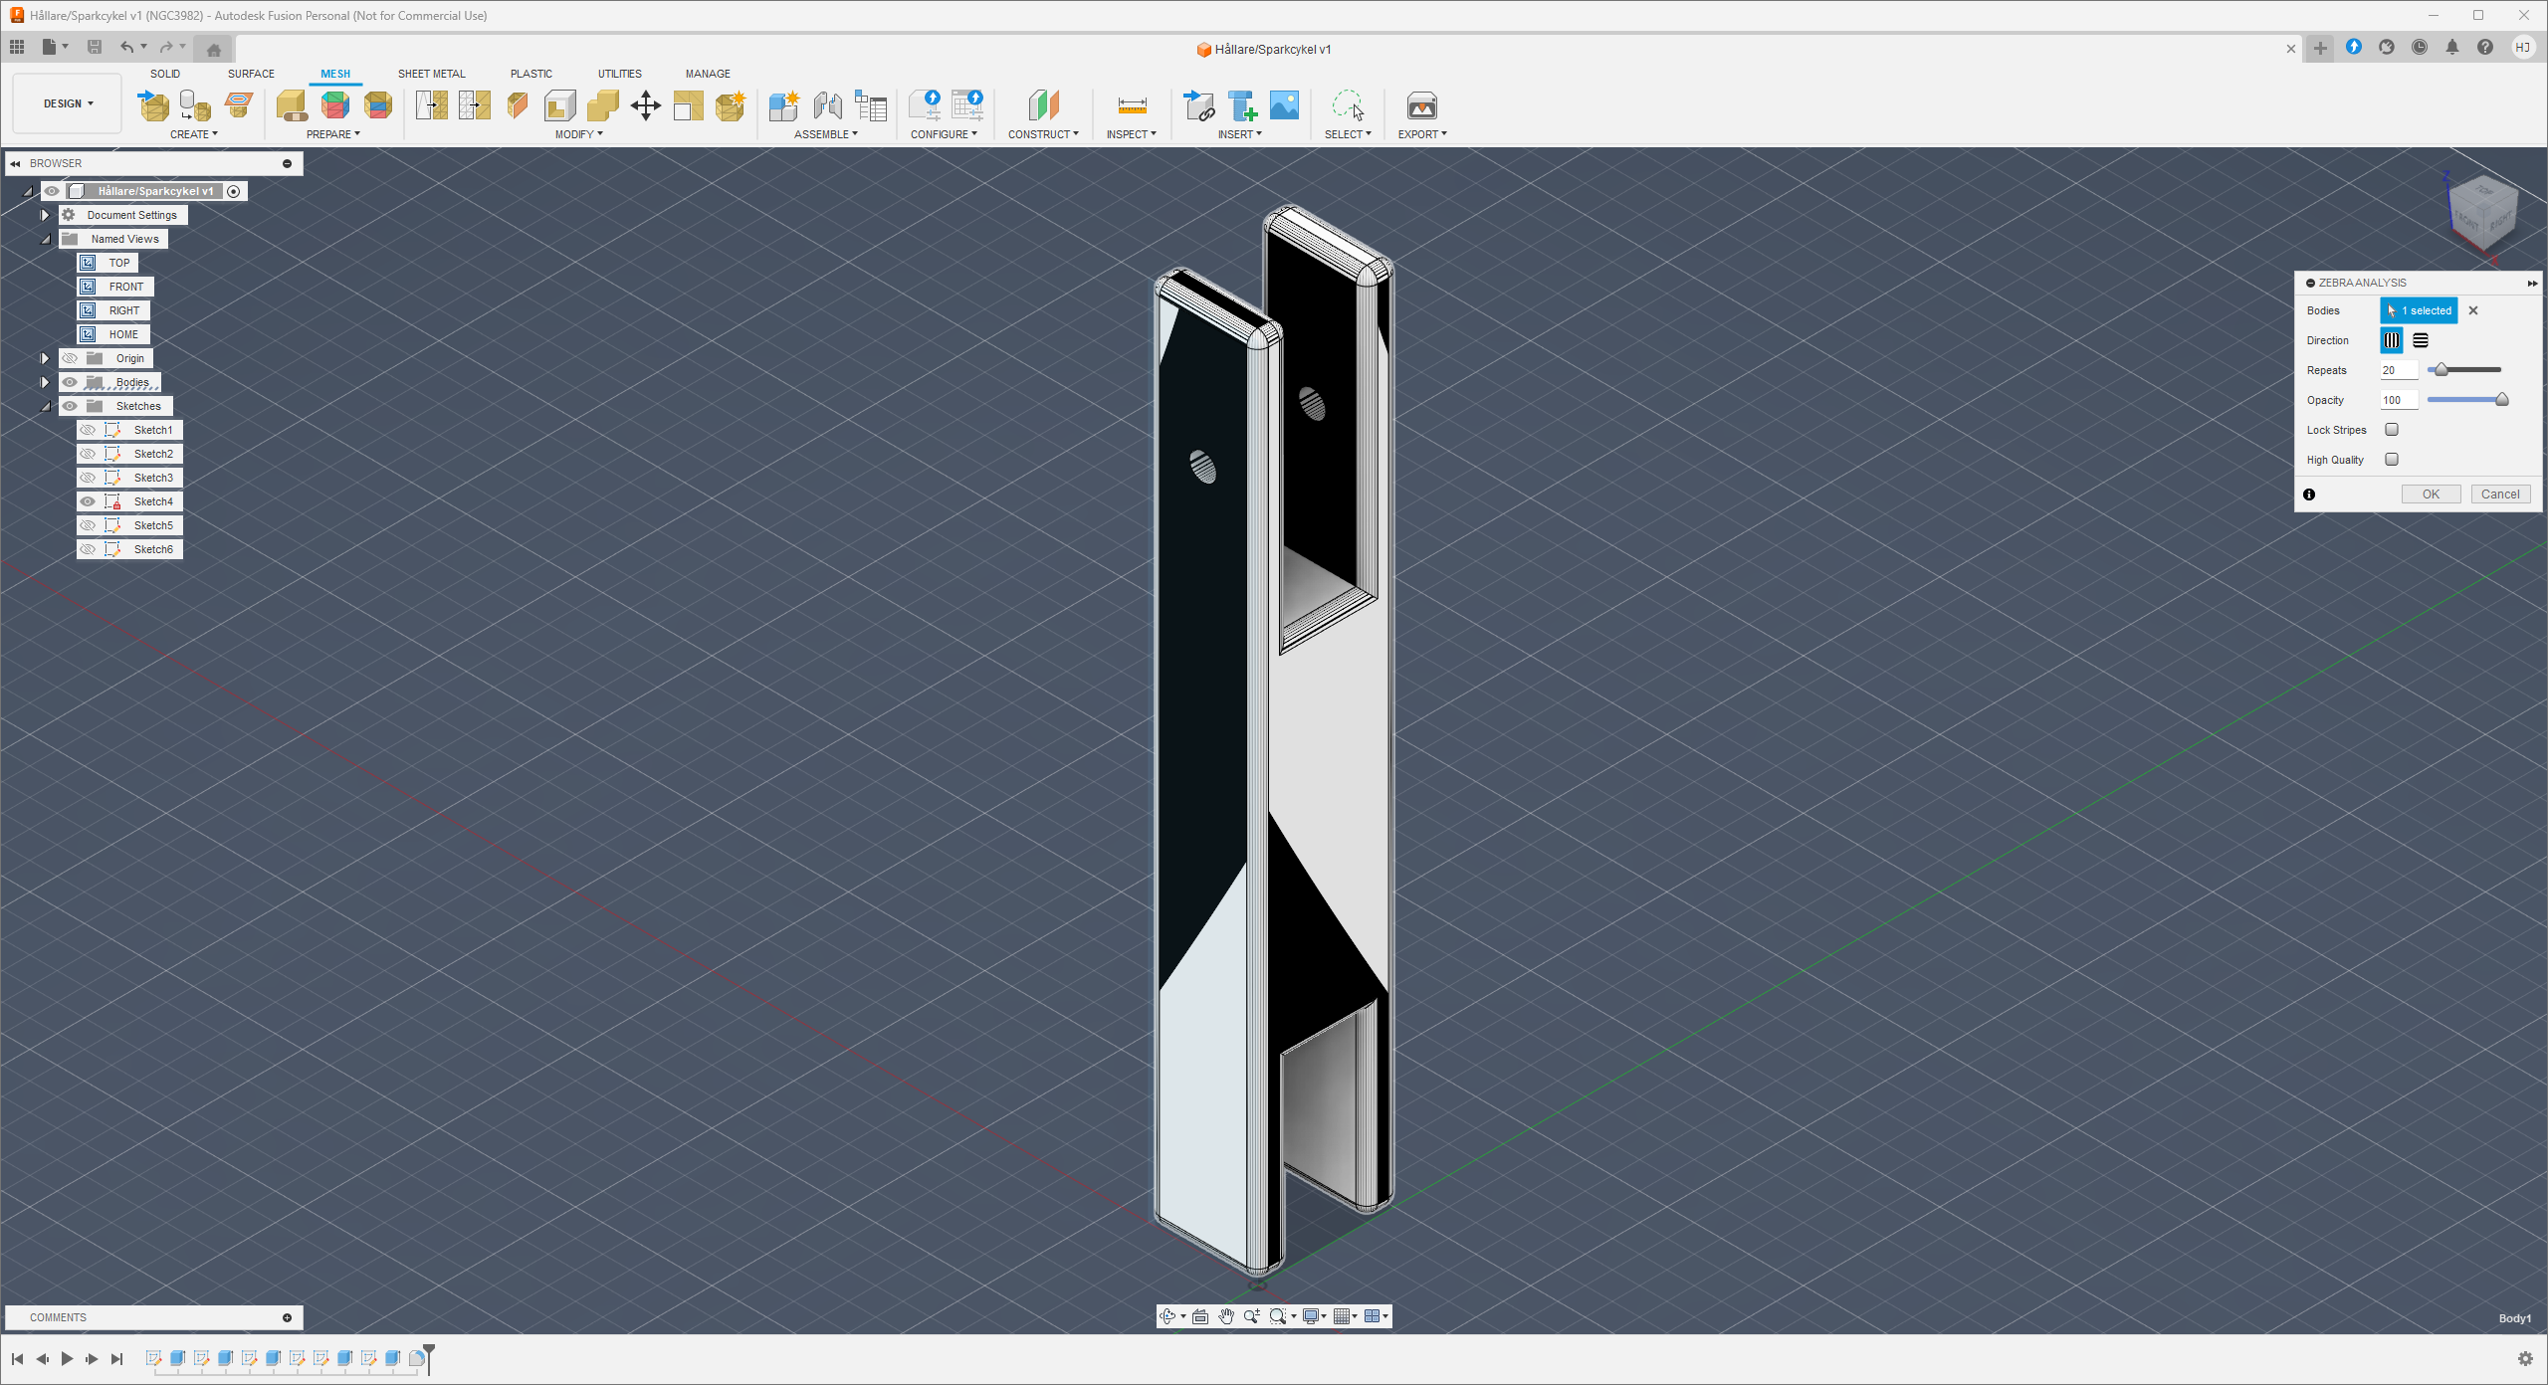The image size is (2548, 1385).
Task: Click the Repeats slider handle
Action: pos(2441,369)
